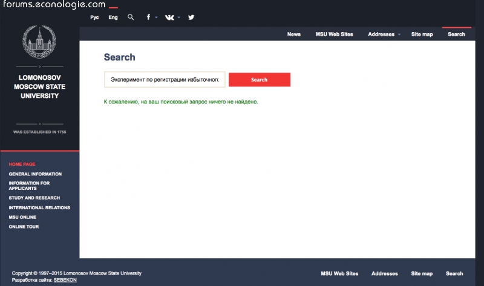Image resolution: width=484 pixels, height=286 pixels.
Task: Switch language to Рус
Action: [94, 18]
